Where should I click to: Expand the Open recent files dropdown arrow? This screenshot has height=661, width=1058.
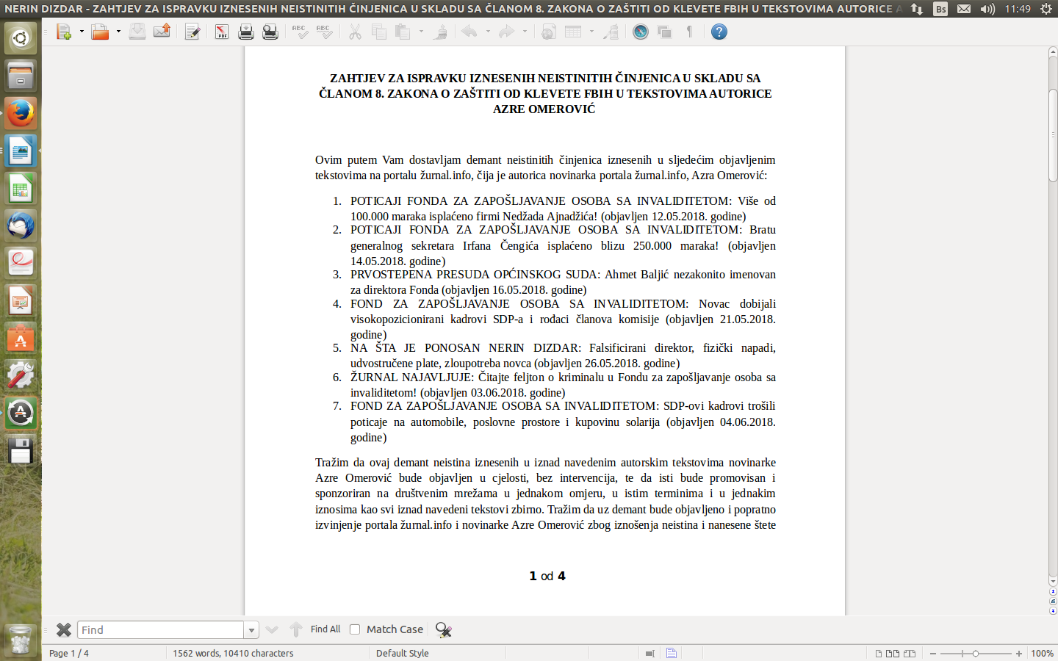[118, 32]
